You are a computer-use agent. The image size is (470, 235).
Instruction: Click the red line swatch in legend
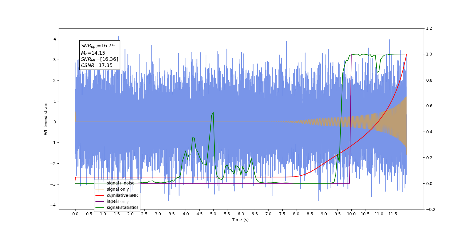coord(100,195)
